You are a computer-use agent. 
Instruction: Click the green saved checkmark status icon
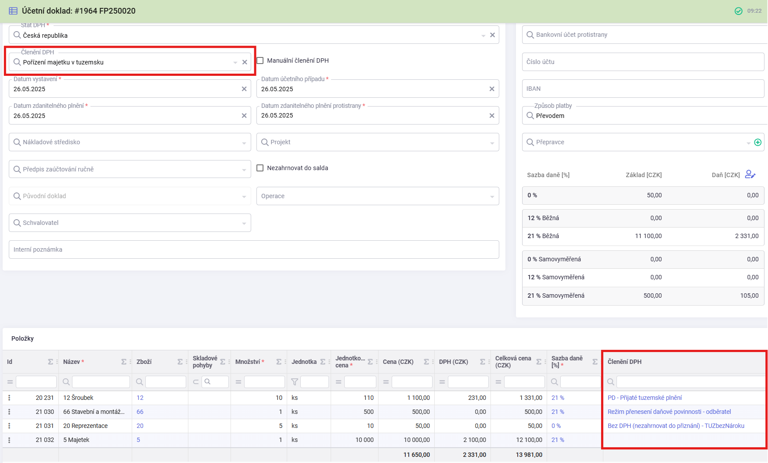pos(739,11)
